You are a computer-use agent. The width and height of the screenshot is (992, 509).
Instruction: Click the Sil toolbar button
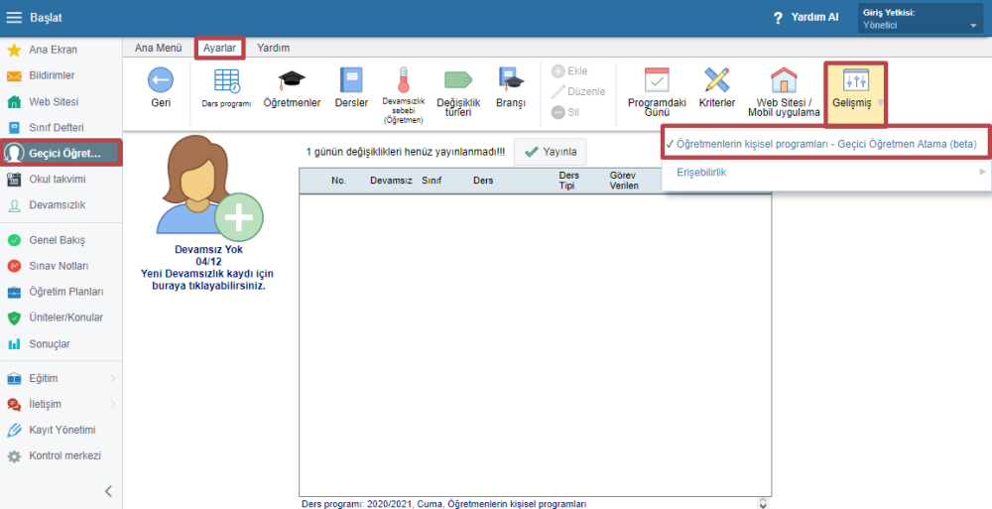point(565,113)
